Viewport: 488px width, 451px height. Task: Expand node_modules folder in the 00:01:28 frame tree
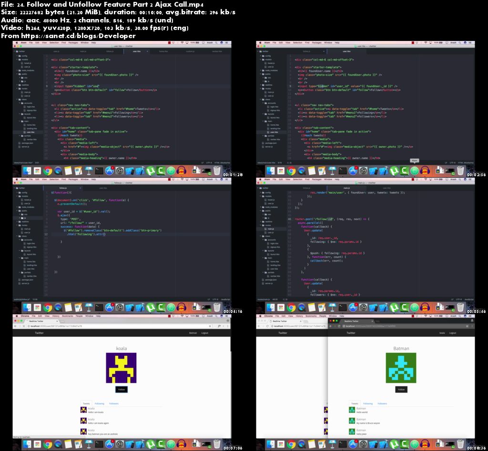26,70
